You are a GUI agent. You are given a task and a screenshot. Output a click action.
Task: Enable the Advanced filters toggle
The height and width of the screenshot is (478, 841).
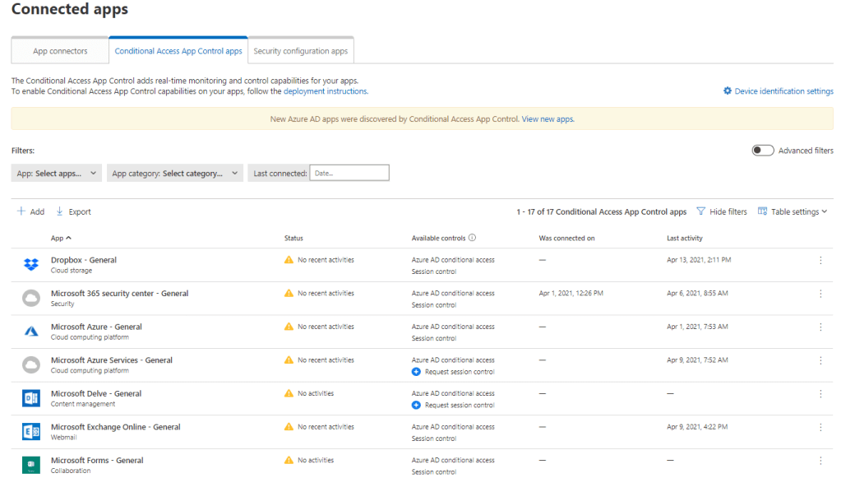point(762,151)
